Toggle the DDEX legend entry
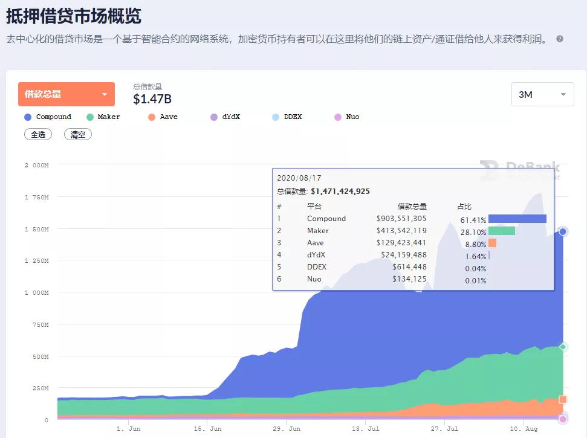The image size is (587, 438). (287, 117)
